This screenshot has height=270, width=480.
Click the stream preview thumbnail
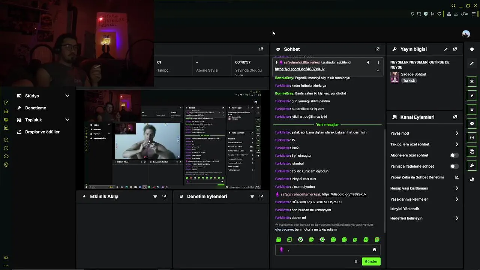point(172,139)
